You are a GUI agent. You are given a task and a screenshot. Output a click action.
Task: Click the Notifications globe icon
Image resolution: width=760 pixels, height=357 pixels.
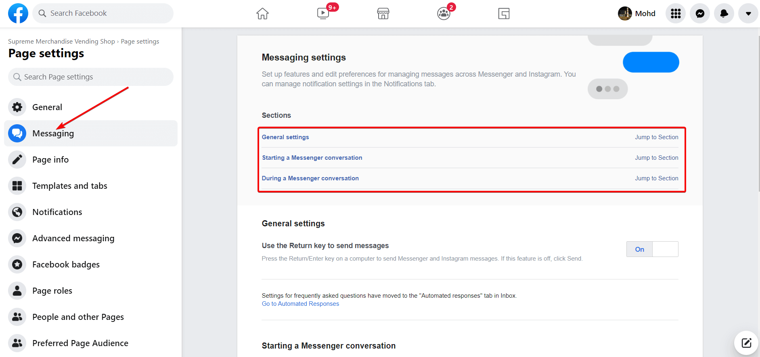[x=17, y=212]
